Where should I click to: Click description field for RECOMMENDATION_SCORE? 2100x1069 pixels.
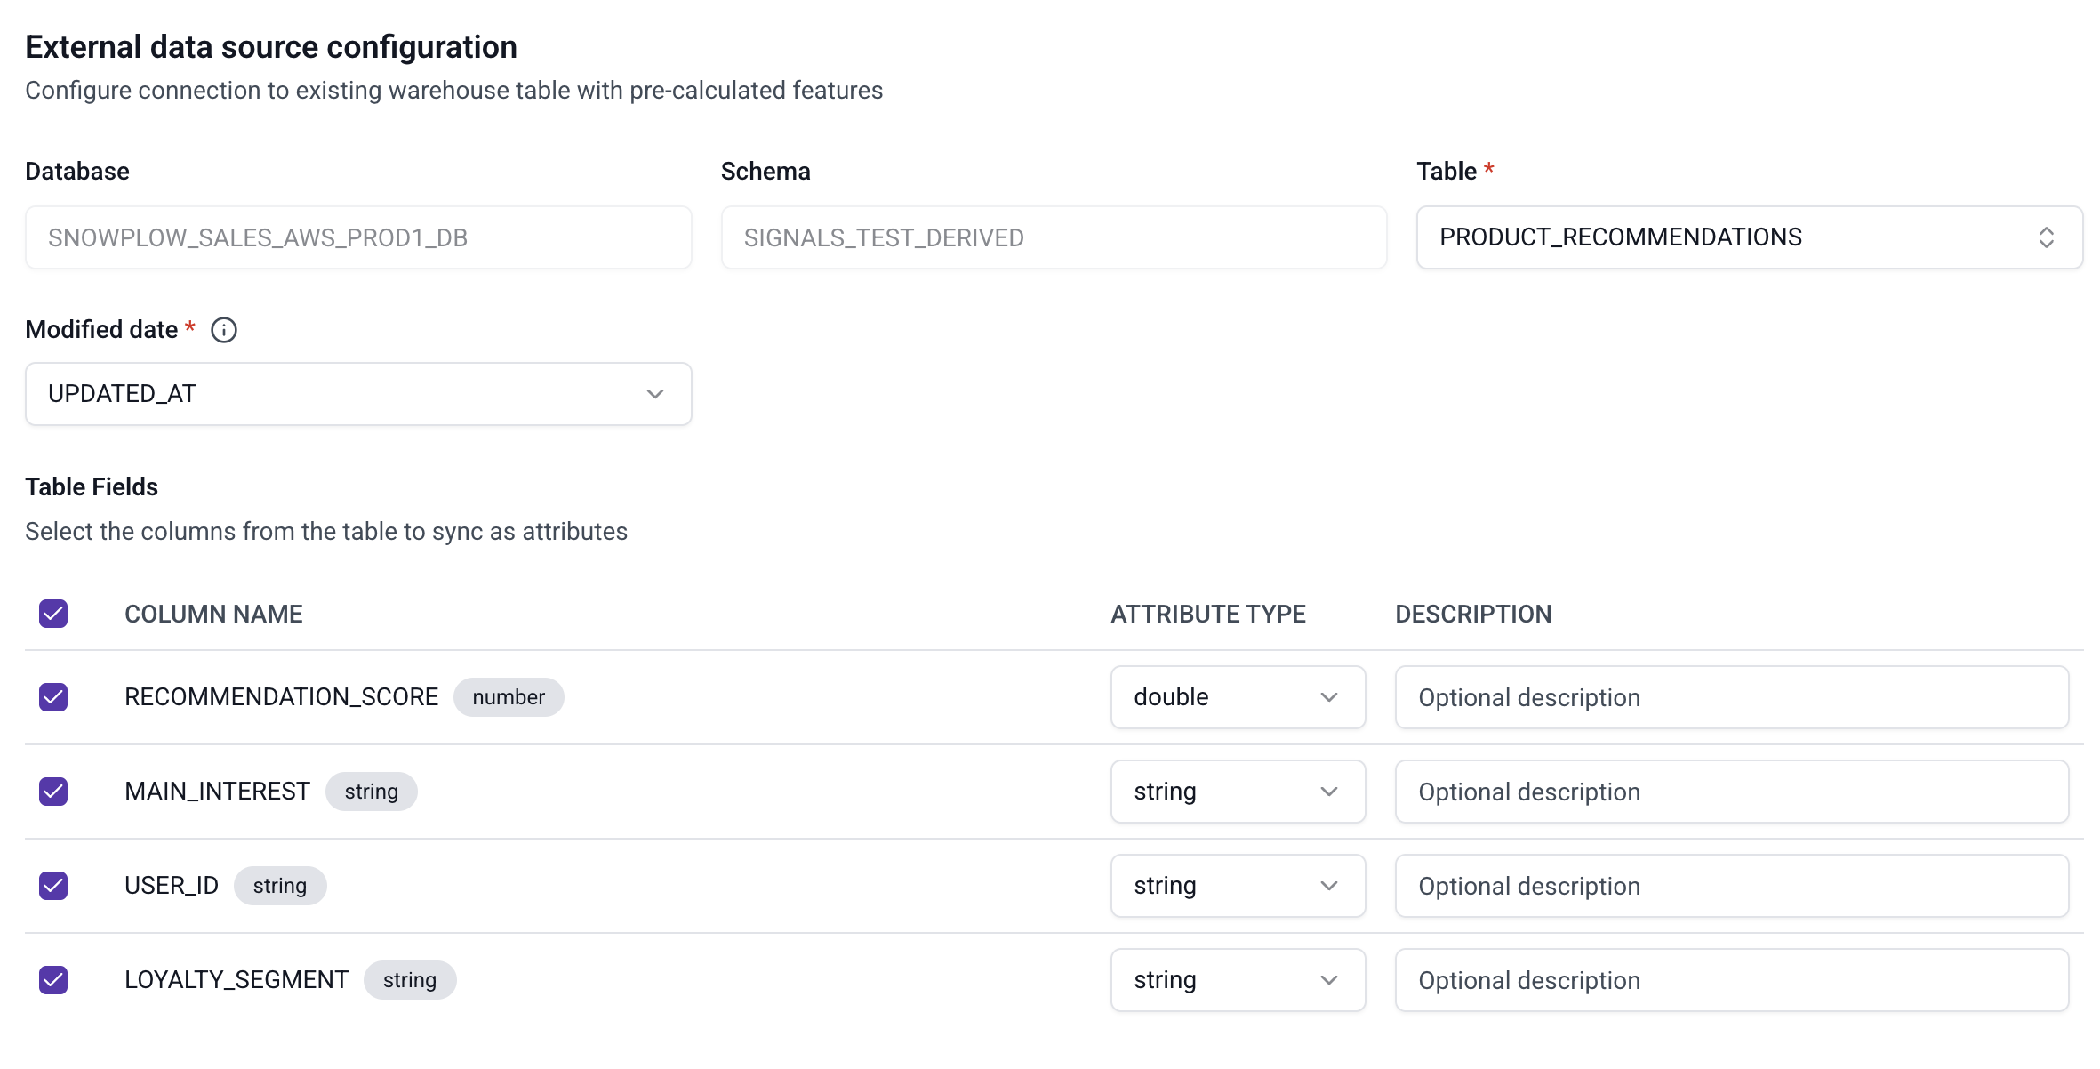point(1732,697)
